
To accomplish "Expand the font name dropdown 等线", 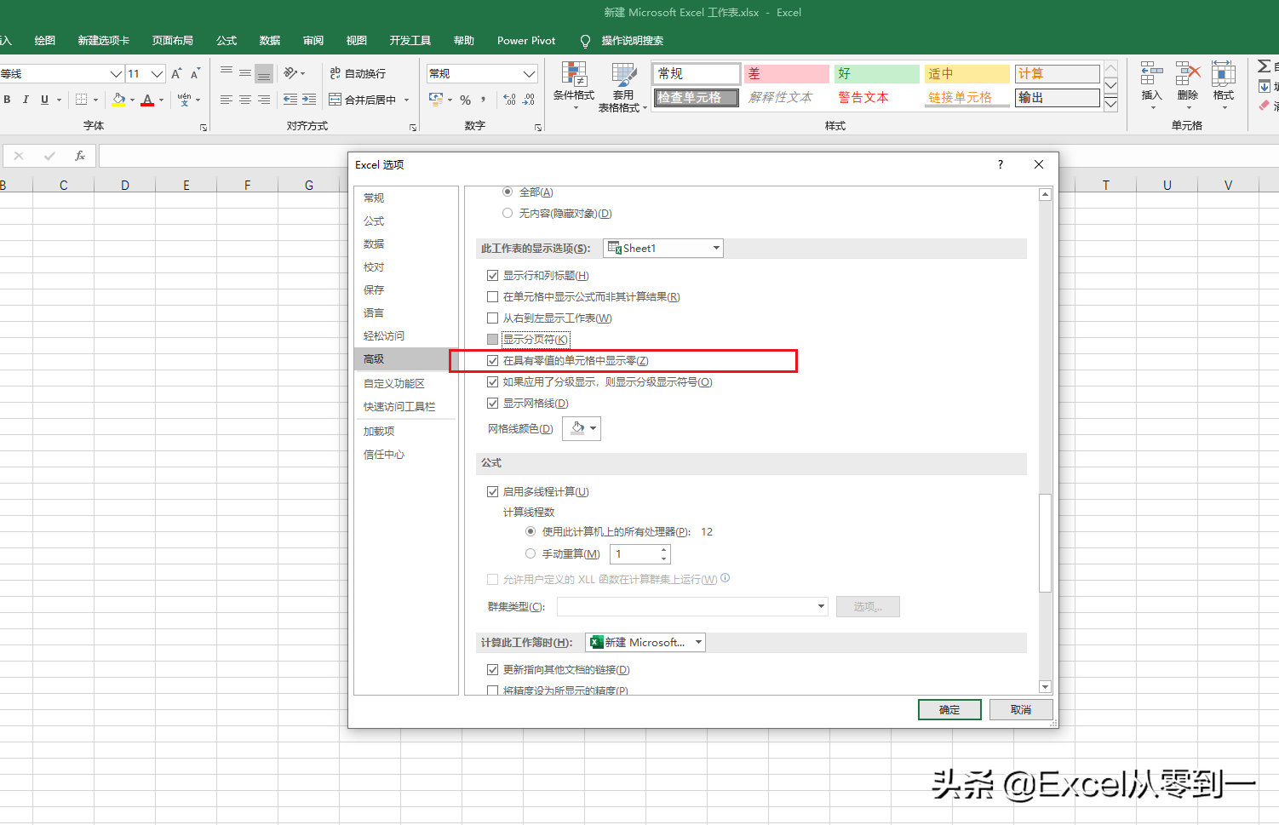I will [117, 74].
